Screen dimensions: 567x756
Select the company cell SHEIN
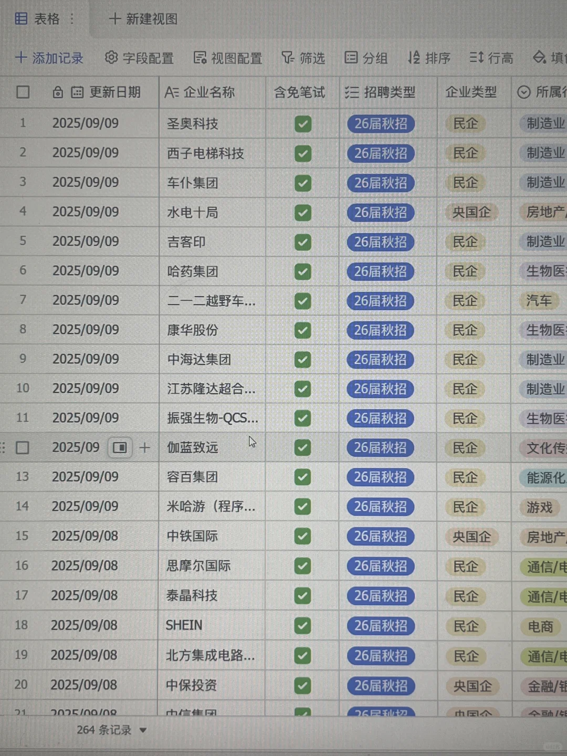[x=212, y=625]
